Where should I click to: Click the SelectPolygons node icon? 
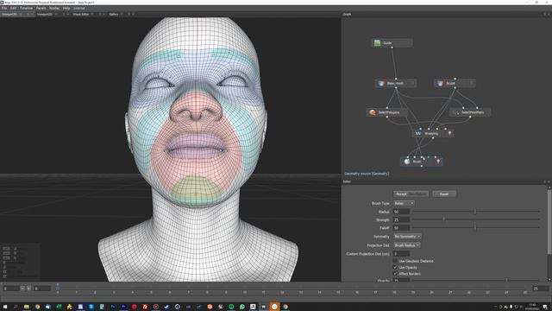[x=373, y=112]
